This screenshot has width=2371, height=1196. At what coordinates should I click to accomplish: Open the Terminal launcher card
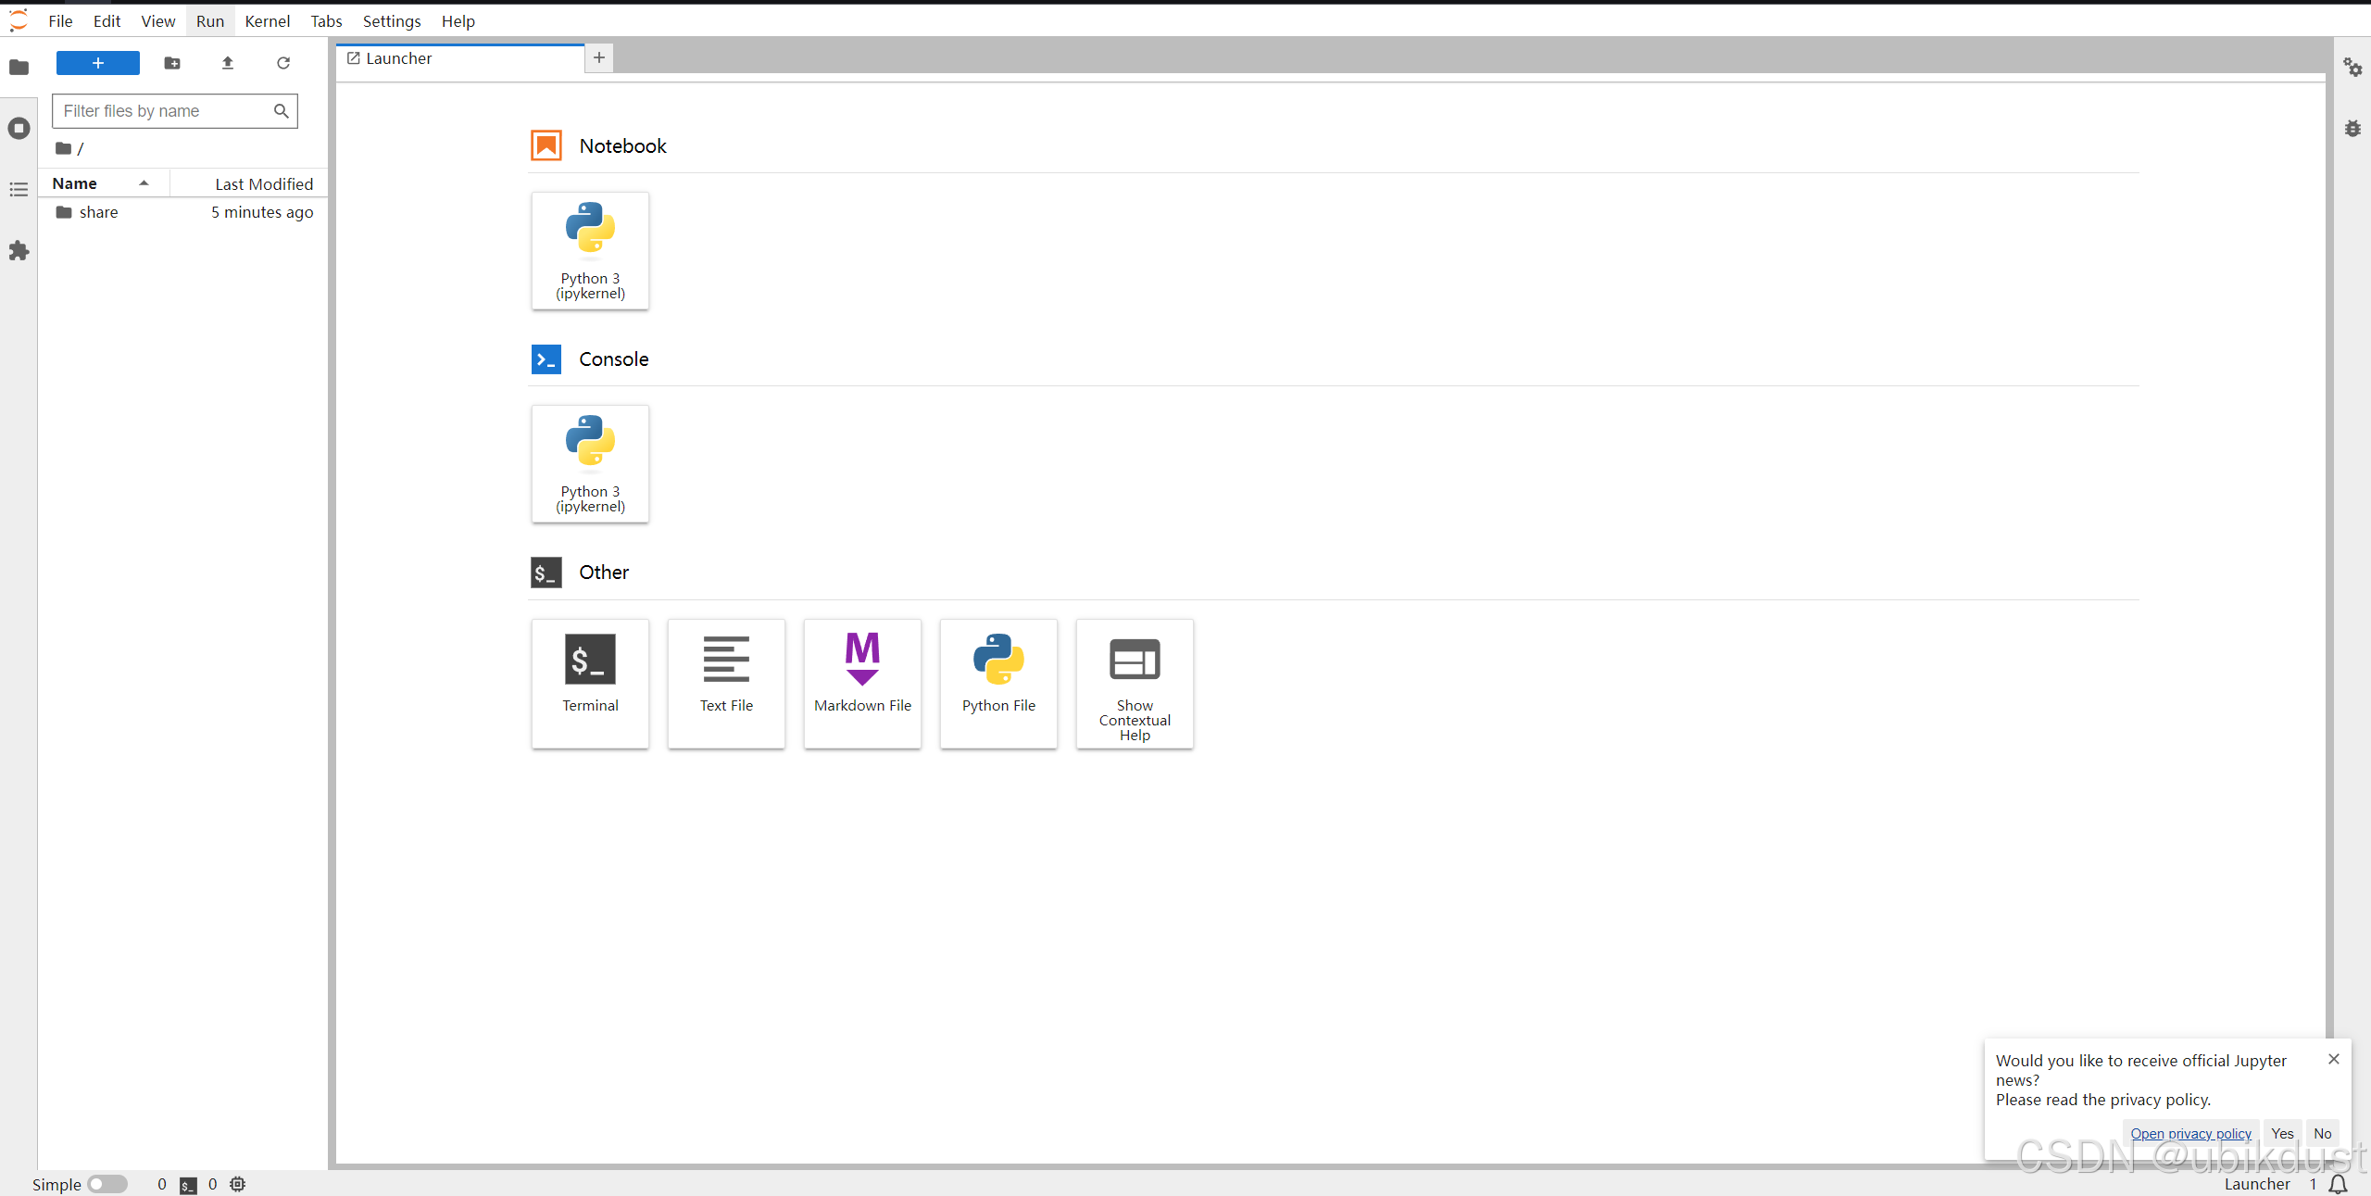pyautogui.click(x=590, y=682)
